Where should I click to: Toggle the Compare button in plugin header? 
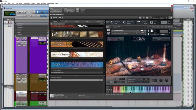pos(72,12)
